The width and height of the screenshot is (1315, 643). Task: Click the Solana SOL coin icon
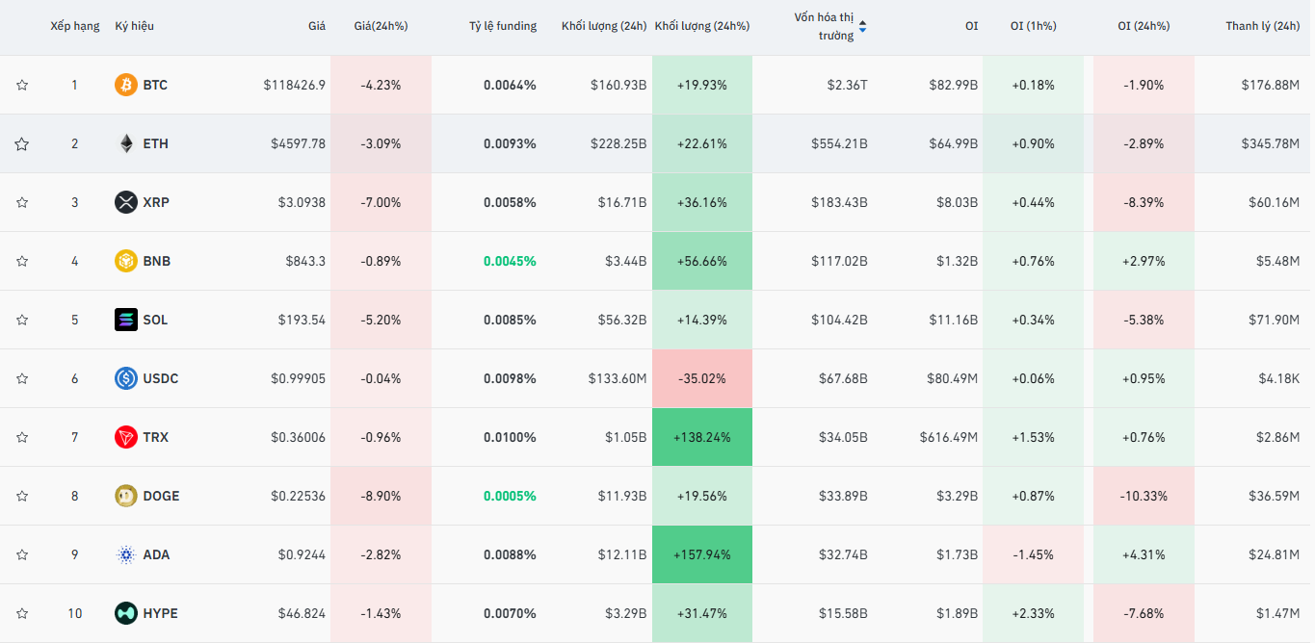[x=126, y=320]
